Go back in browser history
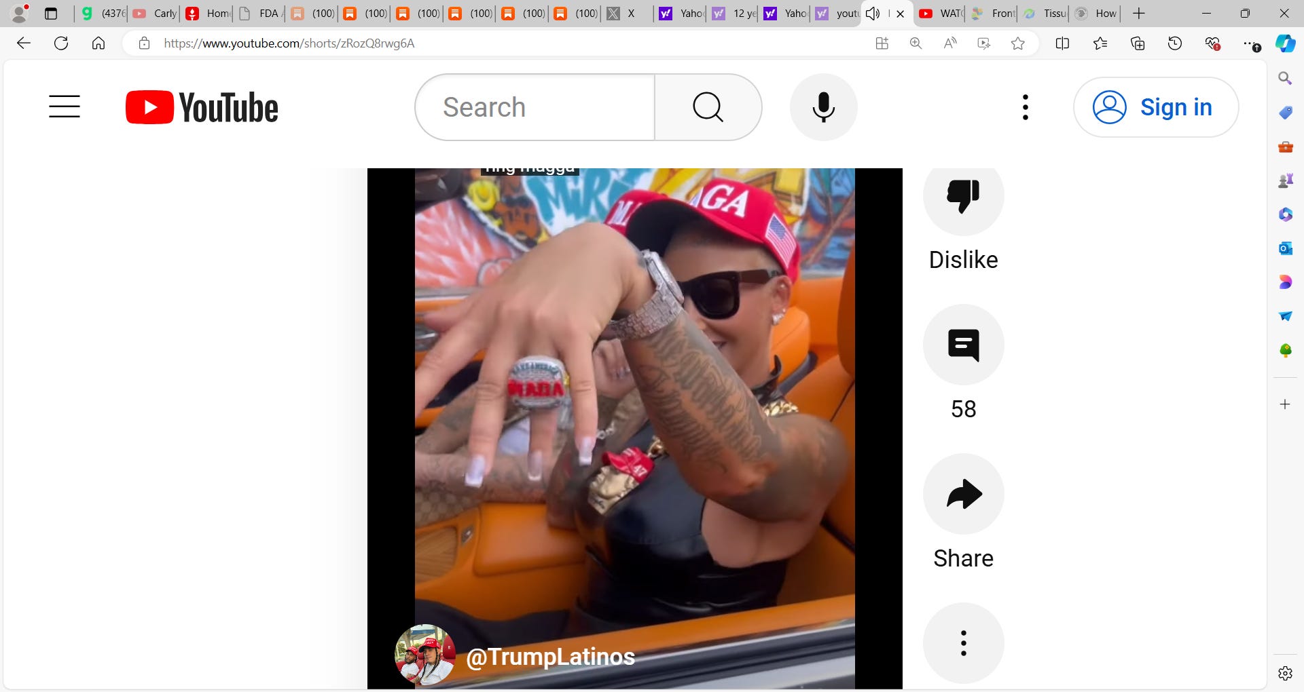Screen dimensions: 1304x692 [24, 43]
